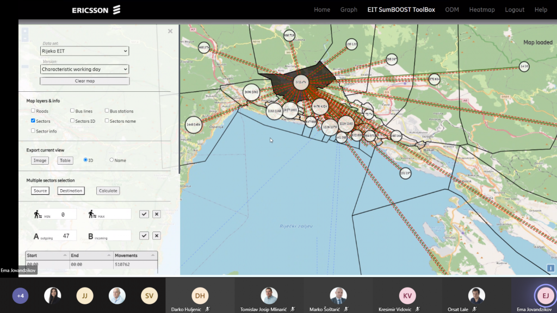Export current view as Image
557x313 pixels.
(x=40, y=160)
